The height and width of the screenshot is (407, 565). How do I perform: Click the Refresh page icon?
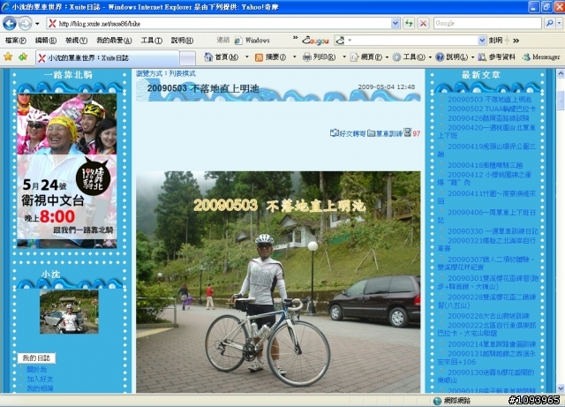409,24
